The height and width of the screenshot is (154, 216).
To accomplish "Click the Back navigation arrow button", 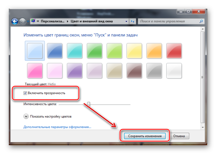I will [x=15, y=21].
